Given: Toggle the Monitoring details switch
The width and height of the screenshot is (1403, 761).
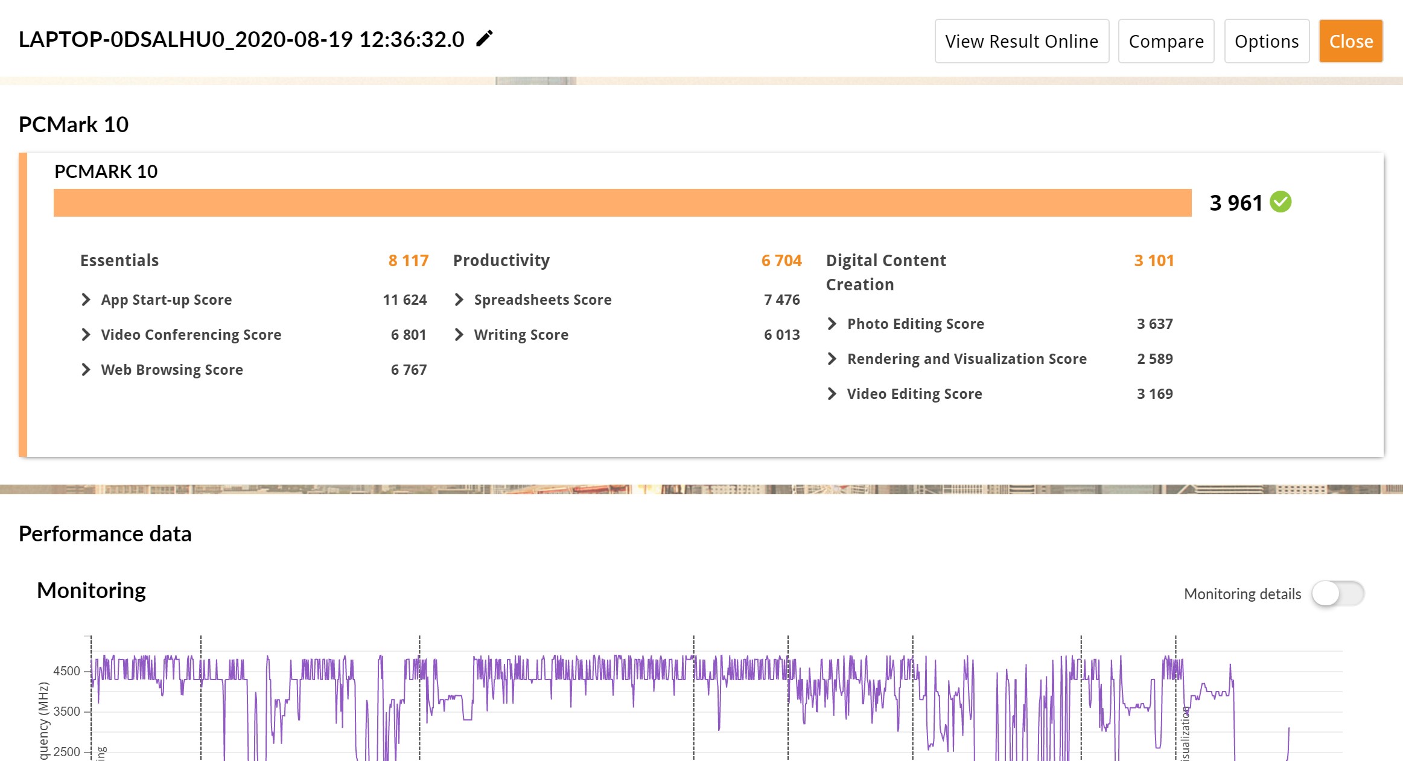Looking at the screenshot, I should pyautogui.click(x=1338, y=593).
